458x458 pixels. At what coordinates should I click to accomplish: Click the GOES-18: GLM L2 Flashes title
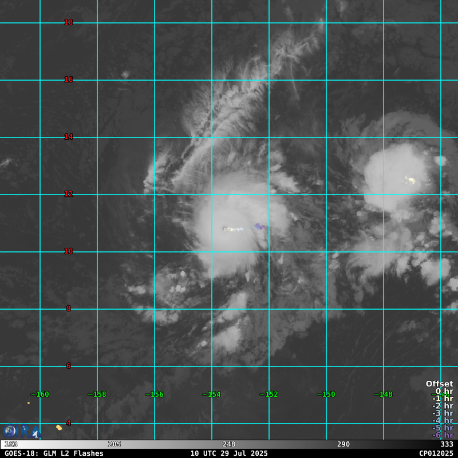(54, 453)
